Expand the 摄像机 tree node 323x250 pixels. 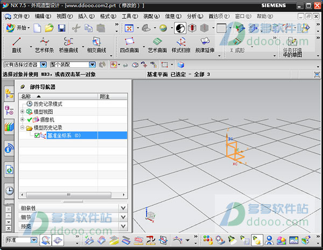pos(22,119)
